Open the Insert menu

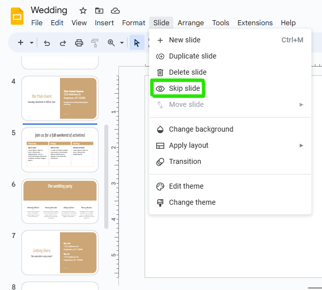point(104,23)
